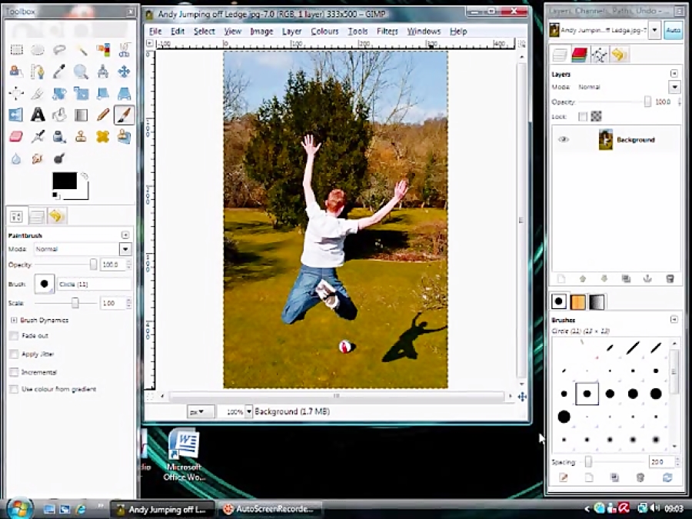Select the Rectangle Select tool
The height and width of the screenshot is (519, 692).
click(16, 50)
